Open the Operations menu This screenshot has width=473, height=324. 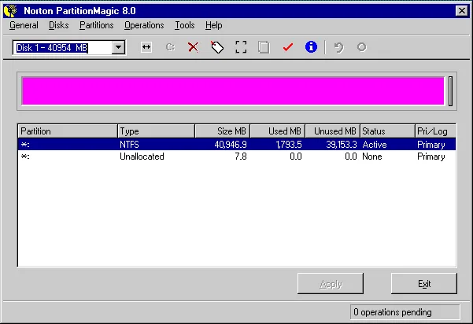(144, 25)
